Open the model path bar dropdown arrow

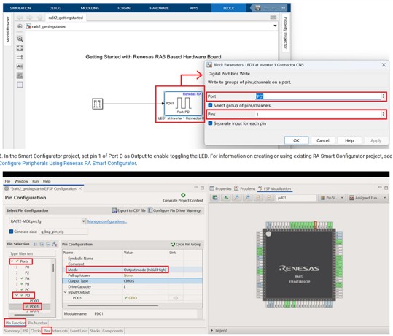(x=275, y=26)
